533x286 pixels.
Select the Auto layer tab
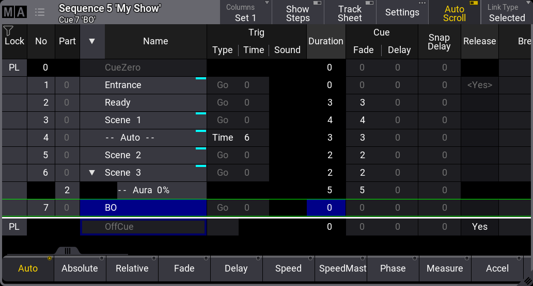[x=28, y=268]
